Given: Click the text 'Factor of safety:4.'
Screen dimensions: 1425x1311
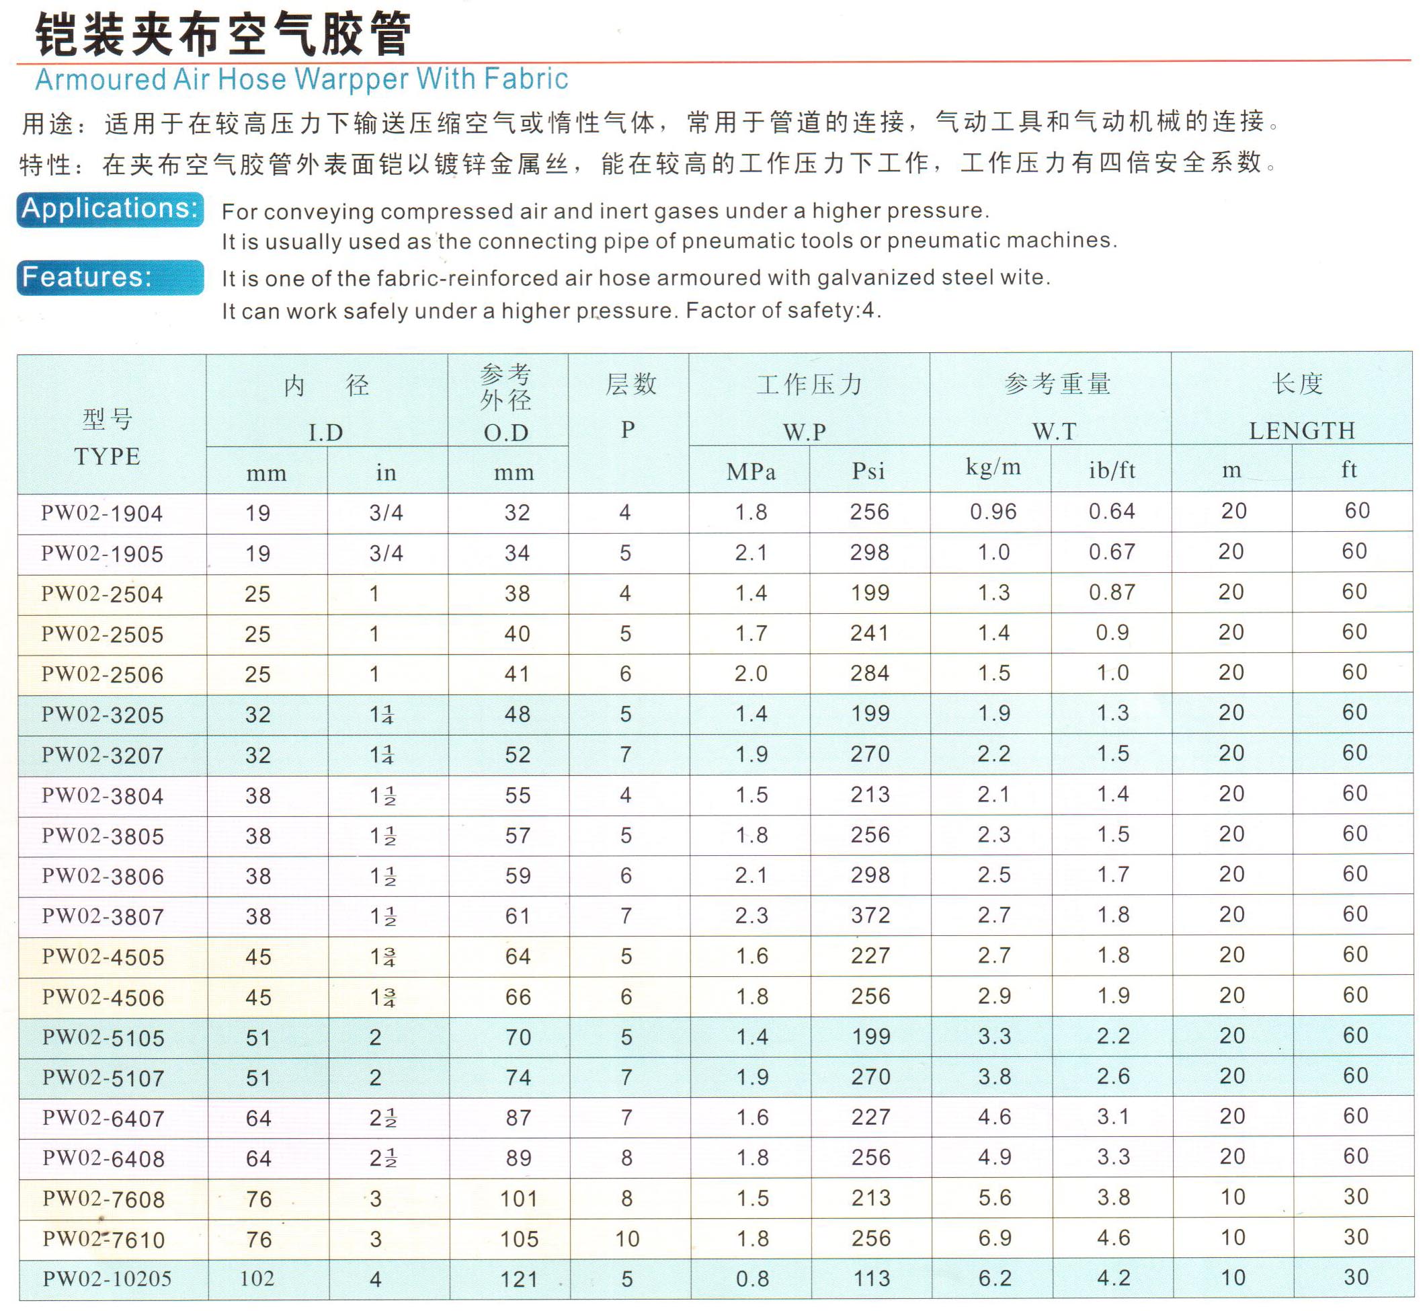Looking at the screenshot, I should pos(783,311).
